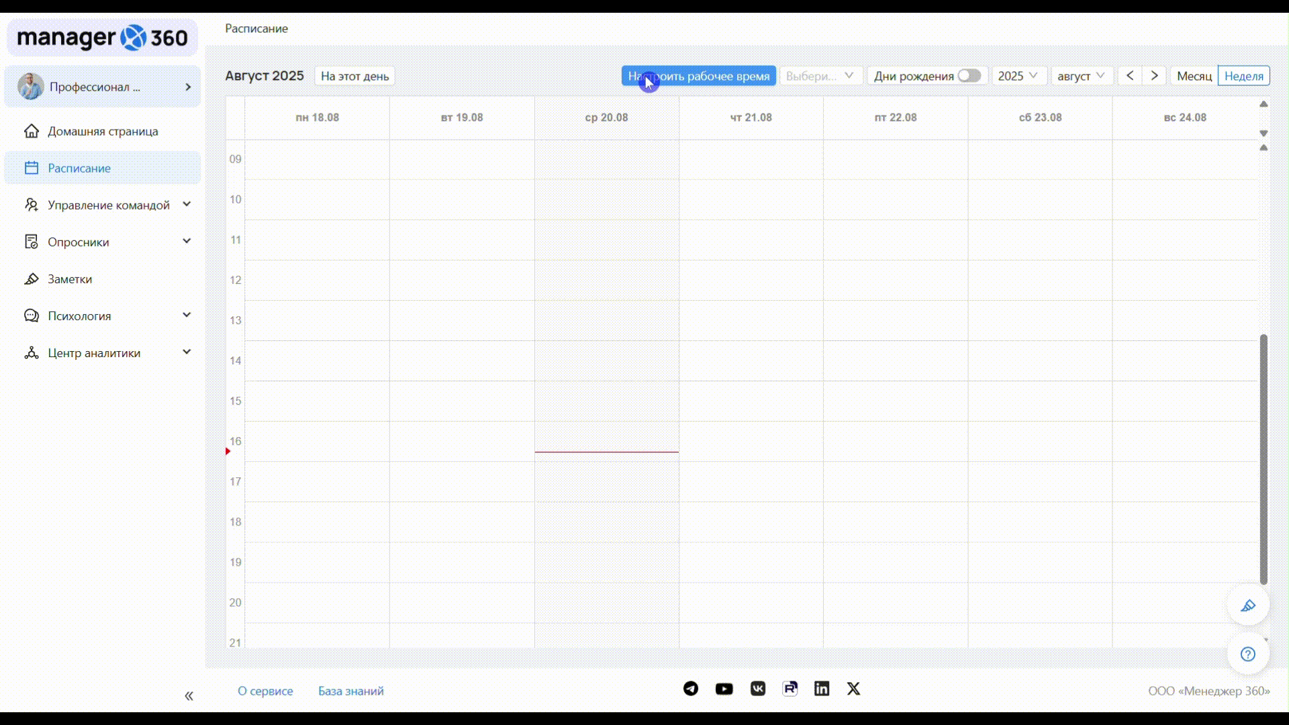Open YouTube channel icon in footer
This screenshot has height=725, width=1289.
pos(724,689)
